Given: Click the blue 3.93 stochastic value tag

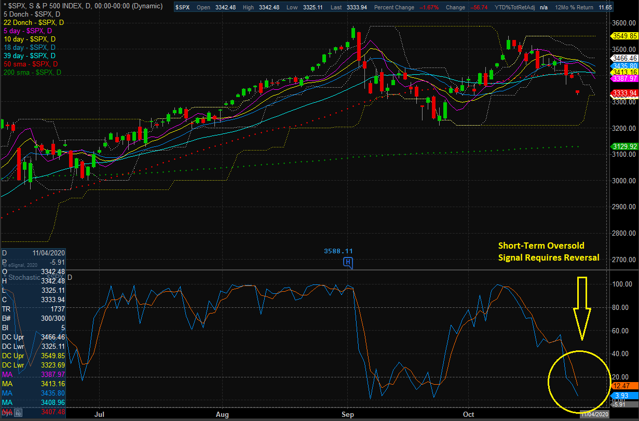Looking at the screenshot, I should point(625,396).
